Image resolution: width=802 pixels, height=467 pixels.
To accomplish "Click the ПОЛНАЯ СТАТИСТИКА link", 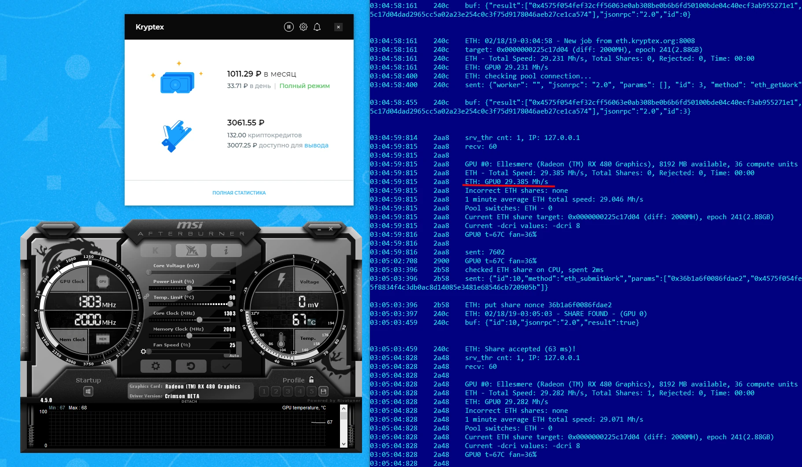I will [x=239, y=193].
